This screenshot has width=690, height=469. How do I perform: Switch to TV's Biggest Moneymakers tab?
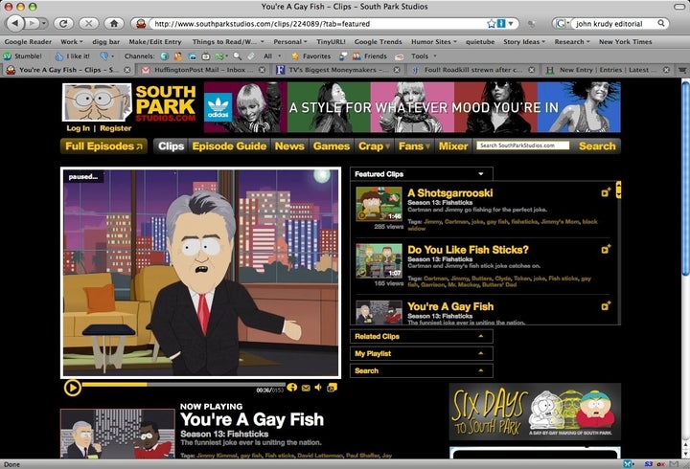tap(337, 70)
